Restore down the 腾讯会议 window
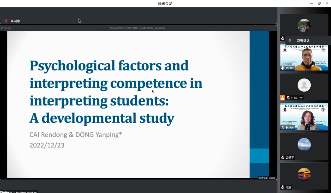331x193 pixels. (319, 3)
